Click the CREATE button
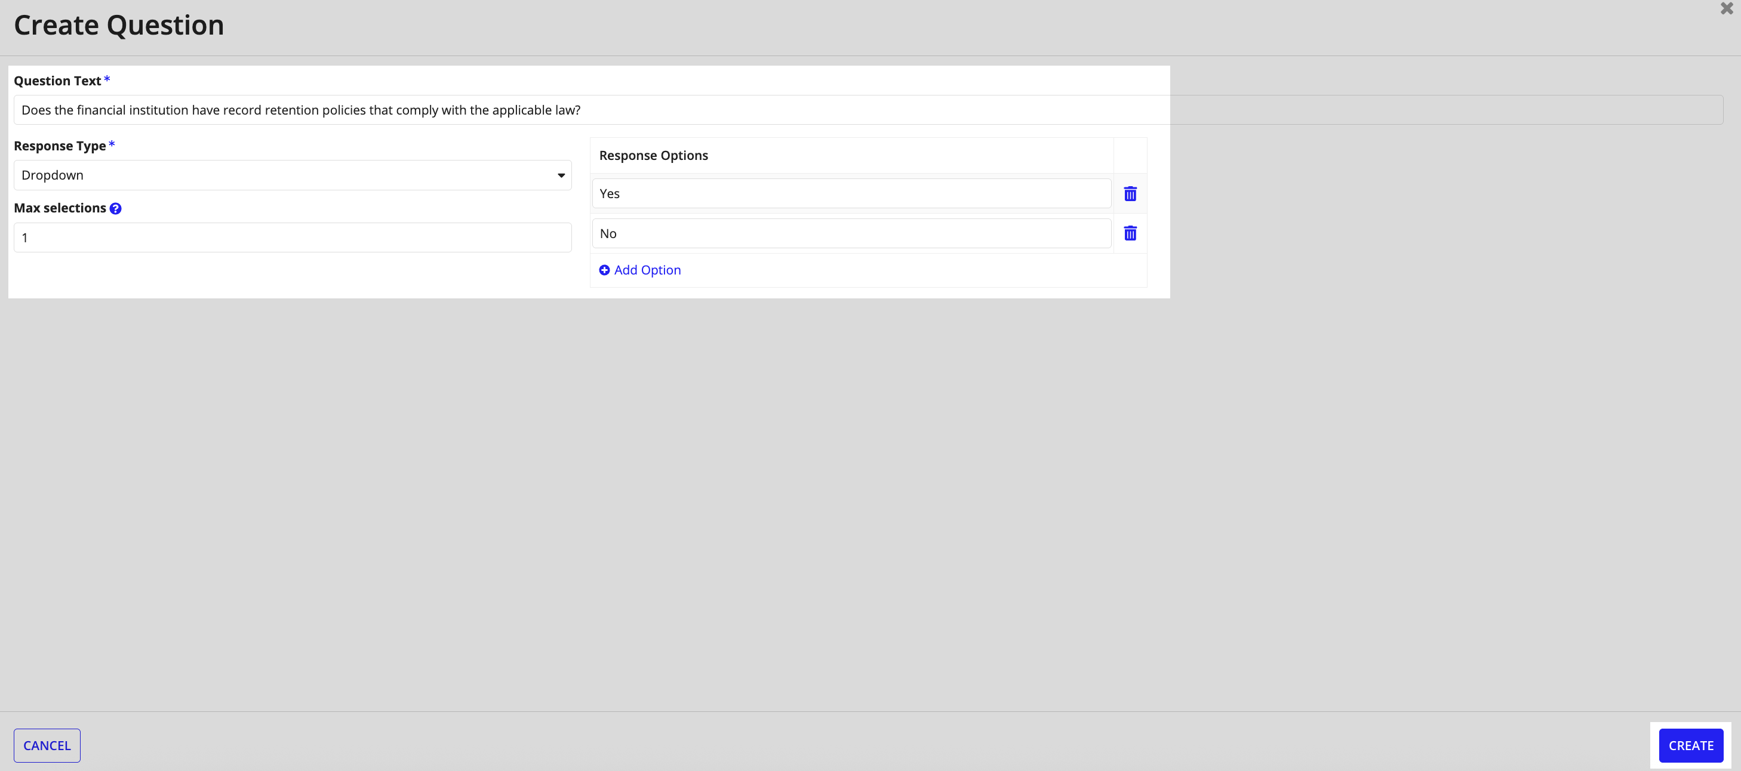Viewport: 1741px width, 771px height. pyautogui.click(x=1691, y=745)
